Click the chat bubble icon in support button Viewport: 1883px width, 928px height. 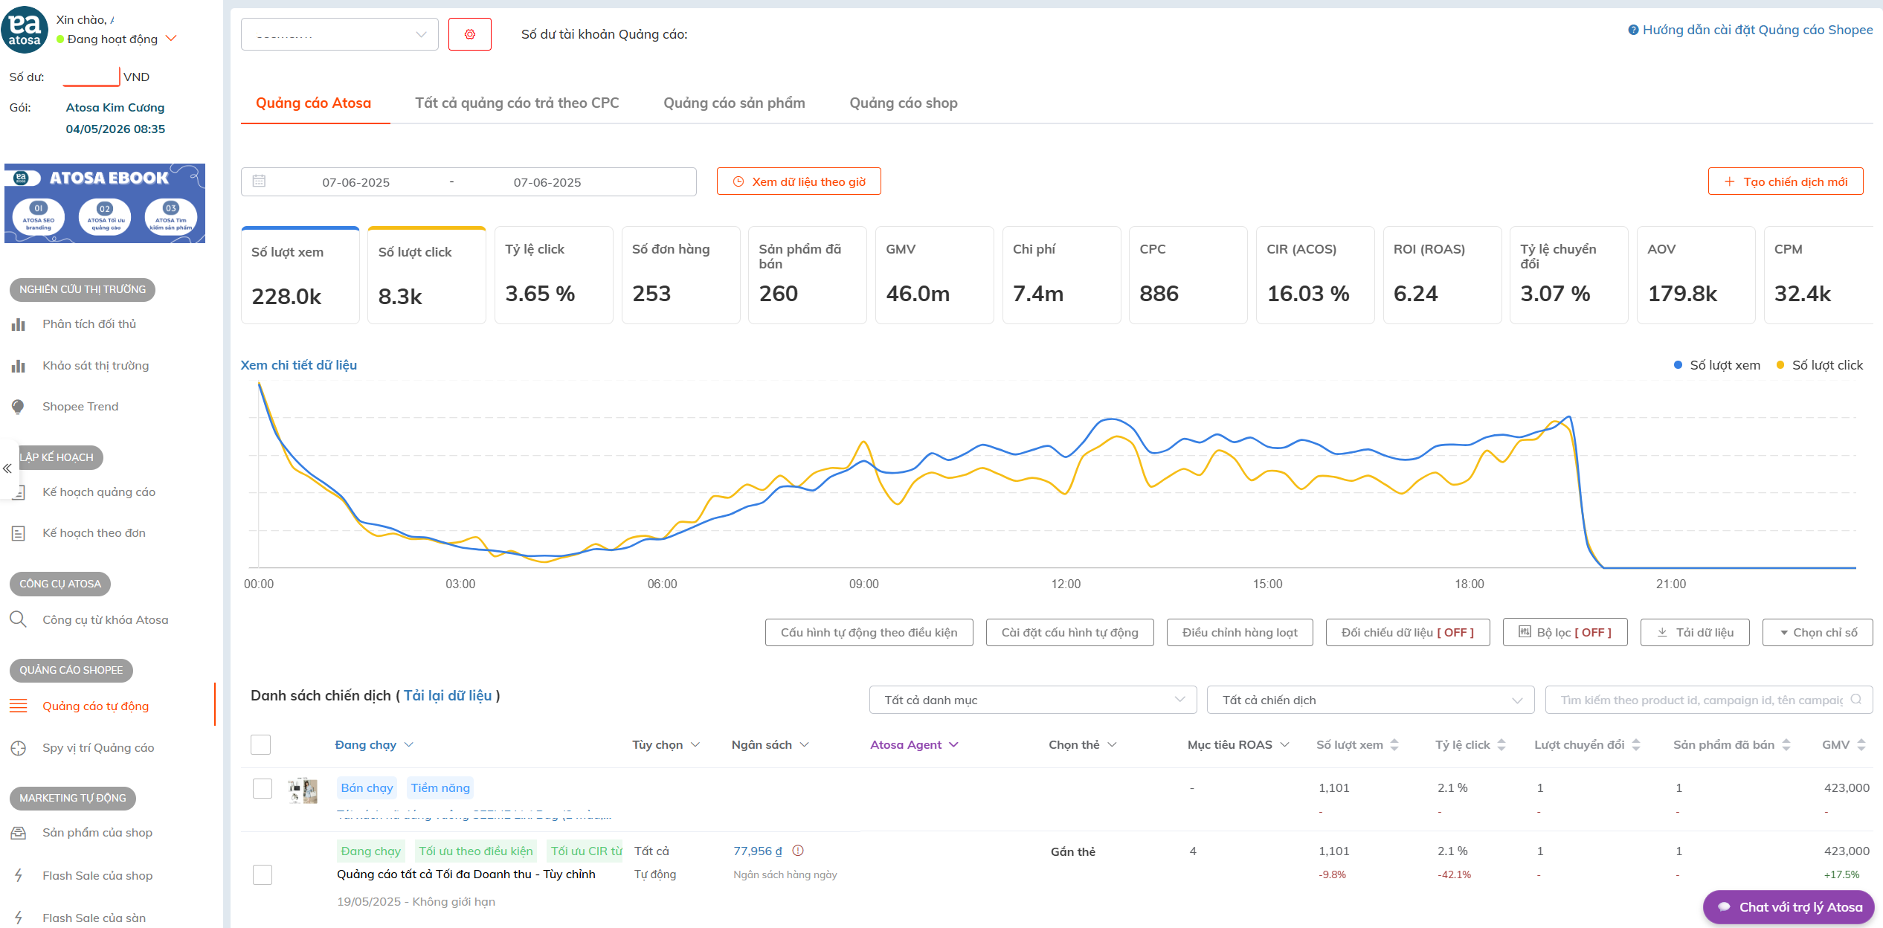1724,907
